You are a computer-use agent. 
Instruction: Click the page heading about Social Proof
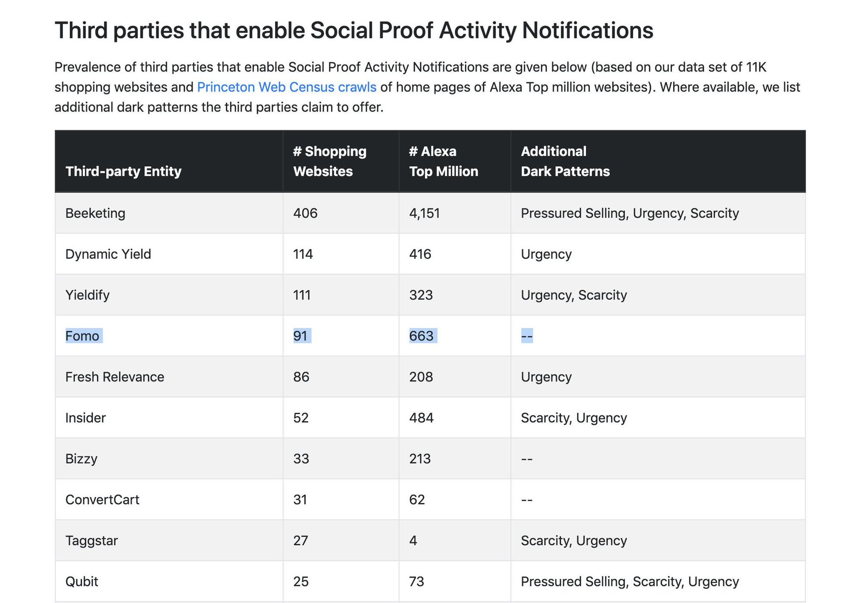point(353,30)
